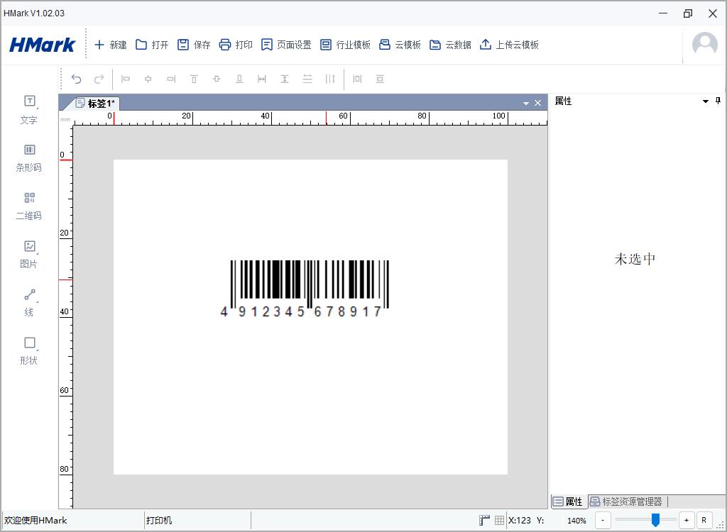Select the 文字 text tool
The height and width of the screenshot is (532, 727).
click(28, 110)
